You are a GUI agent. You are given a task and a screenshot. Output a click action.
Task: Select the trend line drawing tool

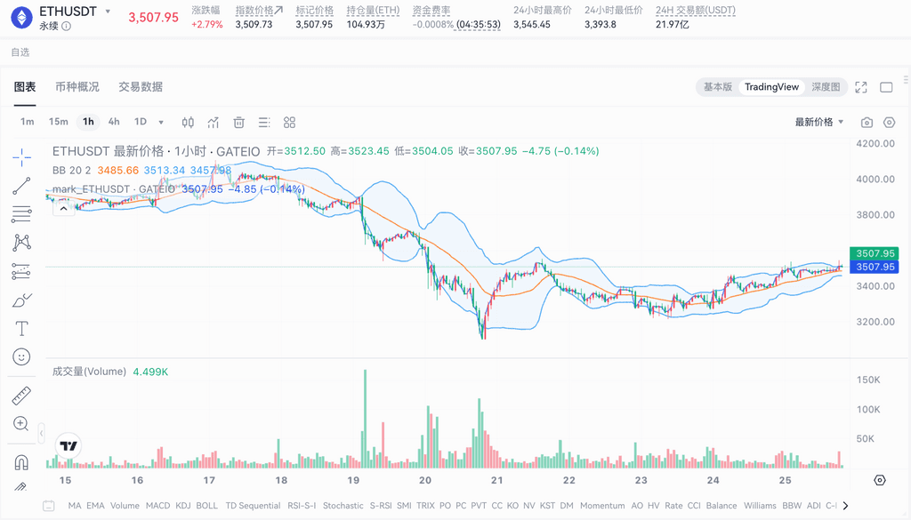pyautogui.click(x=21, y=186)
